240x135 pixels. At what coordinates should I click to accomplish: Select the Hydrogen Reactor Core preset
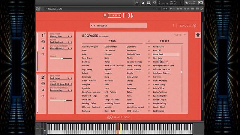[x=163, y=66]
